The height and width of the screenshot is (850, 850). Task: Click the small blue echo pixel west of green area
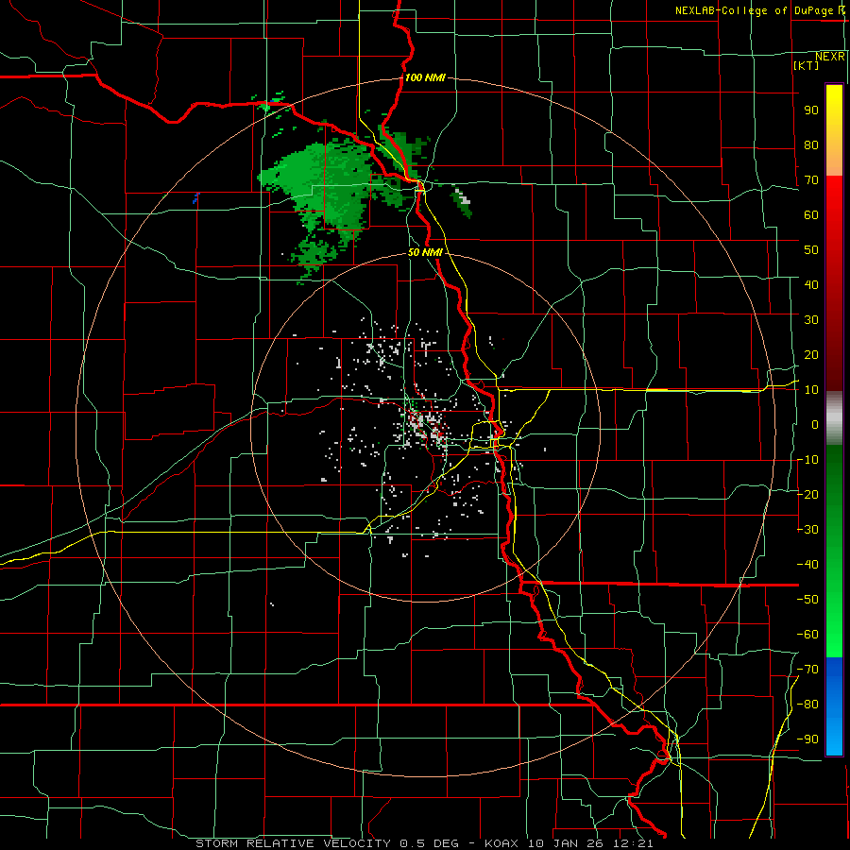[x=195, y=198]
